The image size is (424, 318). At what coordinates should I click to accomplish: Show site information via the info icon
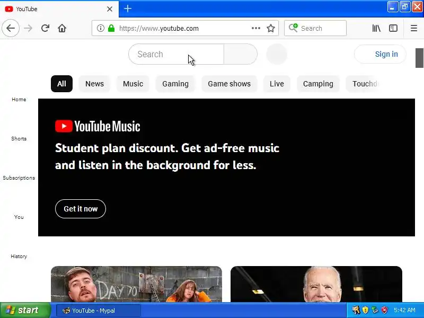tap(100, 28)
